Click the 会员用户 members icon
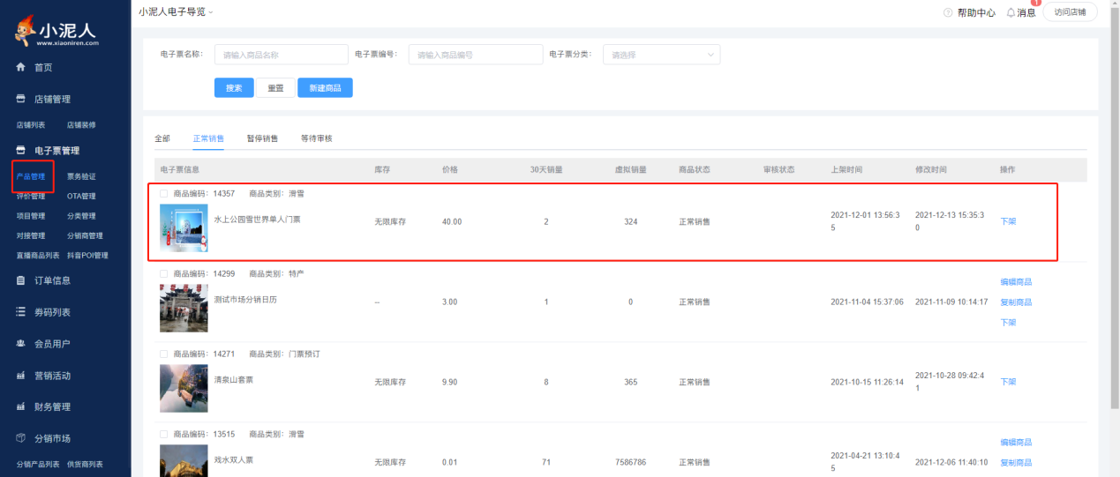The height and width of the screenshot is (477, 1120). point(20,344)
